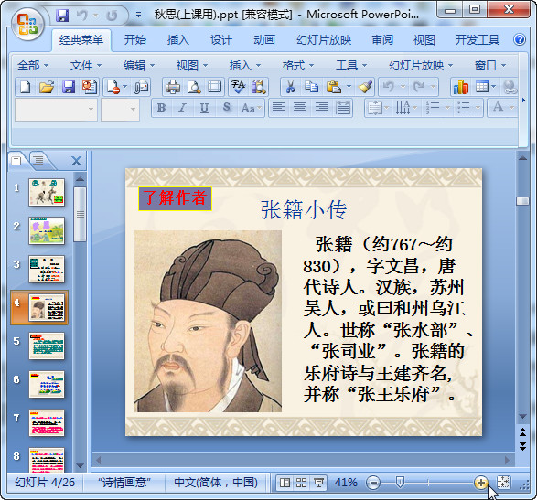Align text right
This screenshot has height=500, width=537.
point(322,108)
